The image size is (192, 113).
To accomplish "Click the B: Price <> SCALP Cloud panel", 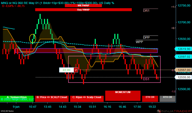I will point(52,99).
